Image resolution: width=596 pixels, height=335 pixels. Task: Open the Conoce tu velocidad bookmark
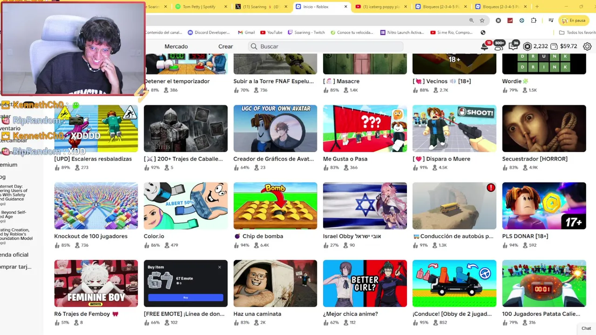coord(352,33)
